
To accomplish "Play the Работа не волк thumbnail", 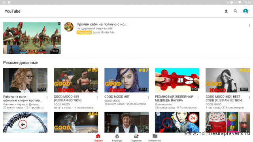I will click(25, 80).
